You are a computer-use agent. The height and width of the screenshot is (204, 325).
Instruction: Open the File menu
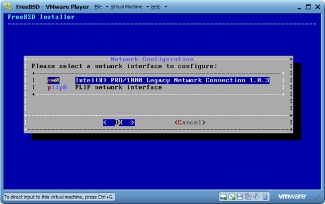coord(99,7)
